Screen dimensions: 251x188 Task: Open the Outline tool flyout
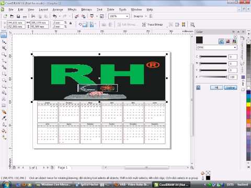4,124
